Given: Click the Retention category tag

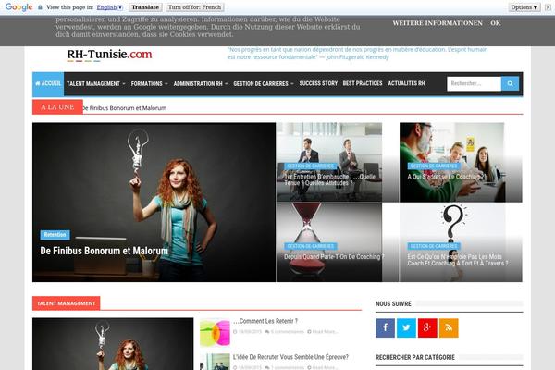Looking at the screenshot, I should (55, 234).
